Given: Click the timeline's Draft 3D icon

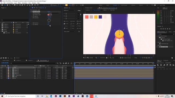Looking at the screenshot, I should pyautogui.click(x=60, y=63).
